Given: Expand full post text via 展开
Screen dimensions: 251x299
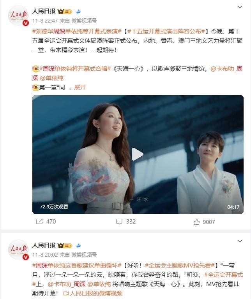Looking at the screenshot, I should 80,87.
